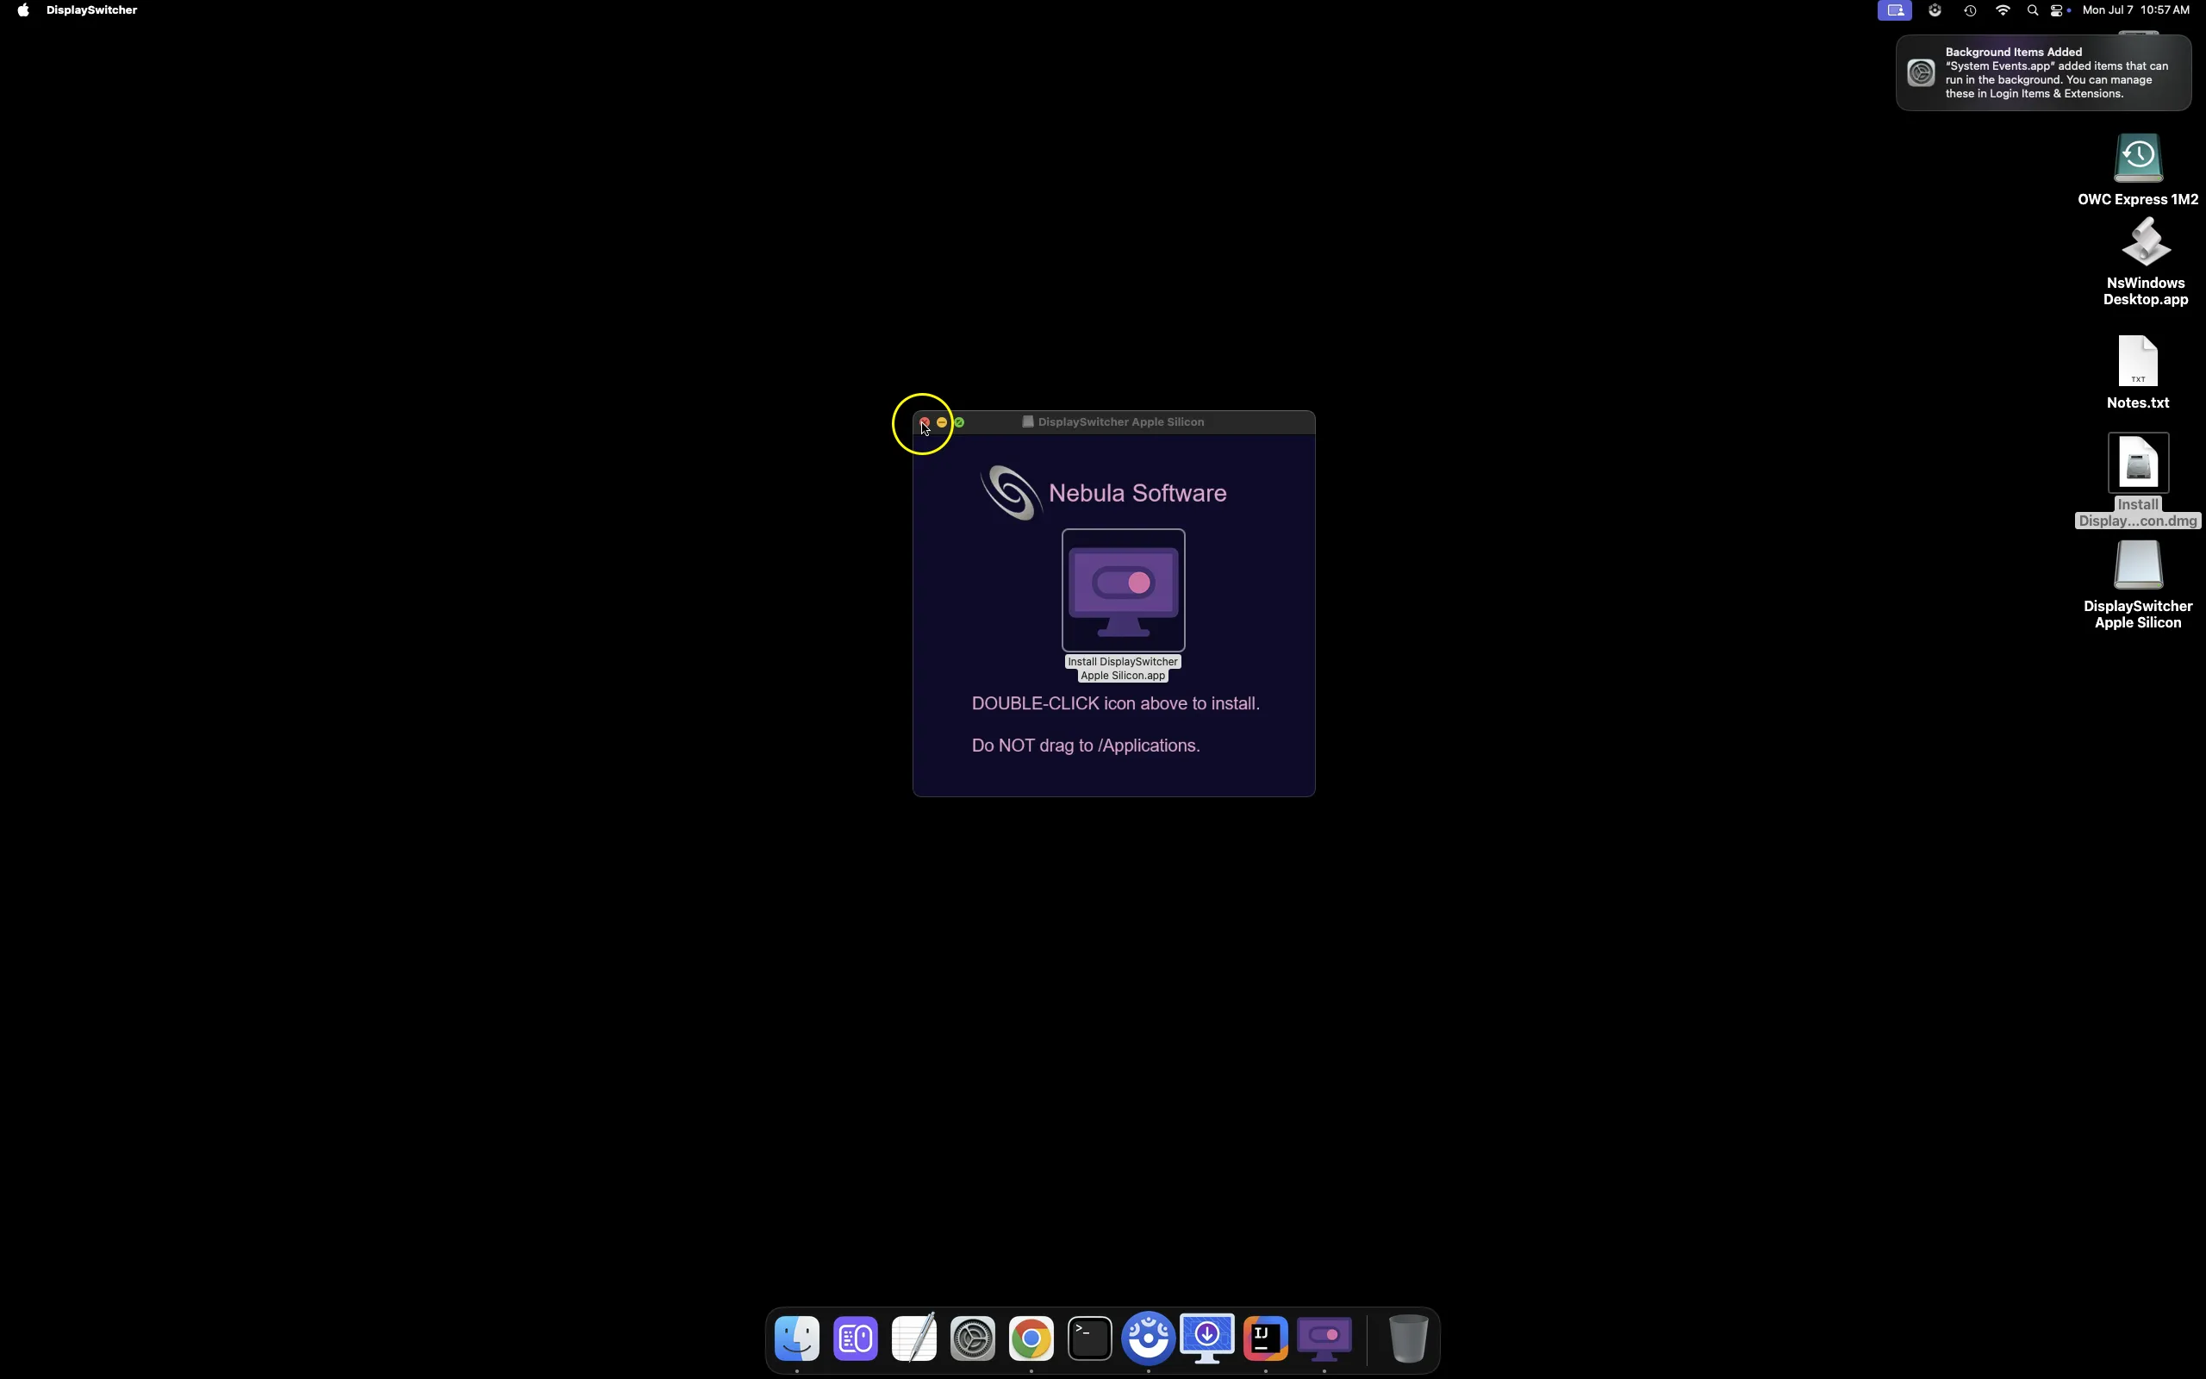
Task: Open the Apple menu
Action: point(22,10)
